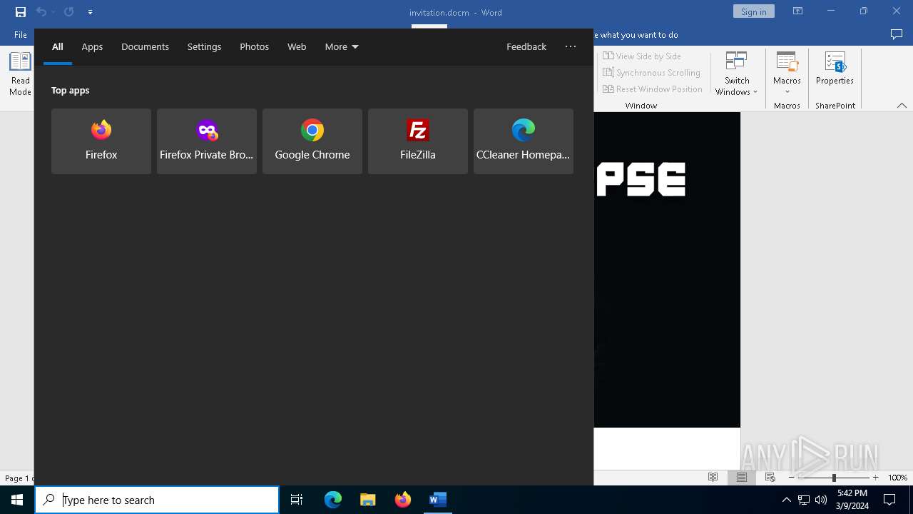913x514 pixels.
Task: Switch to Read Mode status bar view
Action: point(713,478)
